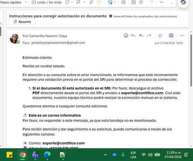Open Microsoft Teams from the taskbar

[35, 154]
